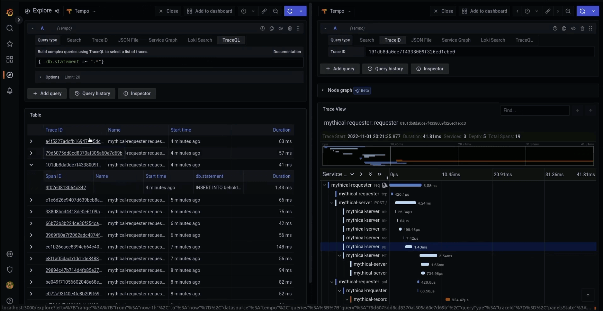The height and width of the screenshot is (311, 603).
Task: Click the Find input in Trace View
Action: 535,110
